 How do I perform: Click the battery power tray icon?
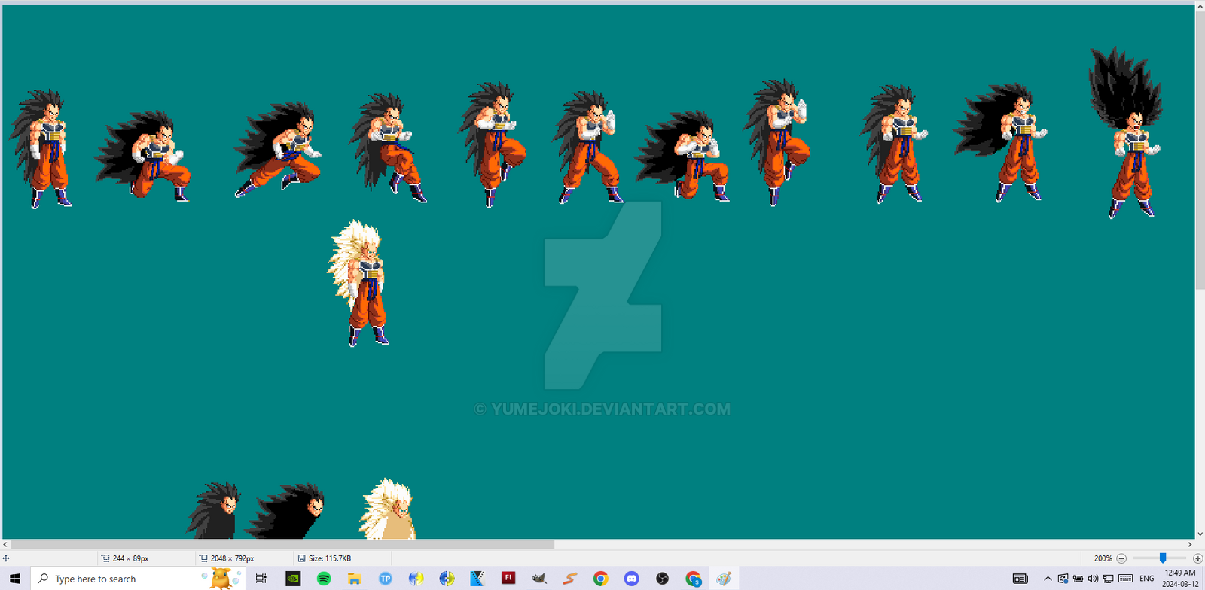[x=1078, y=579]
